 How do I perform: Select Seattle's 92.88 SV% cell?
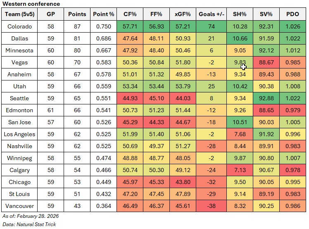click(266, 98)
